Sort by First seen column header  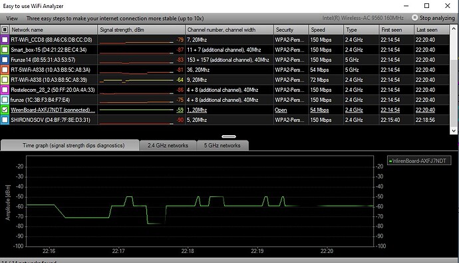tap(396, 29)
